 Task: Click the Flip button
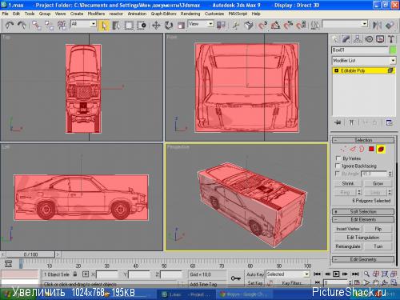tap(378, 229)
